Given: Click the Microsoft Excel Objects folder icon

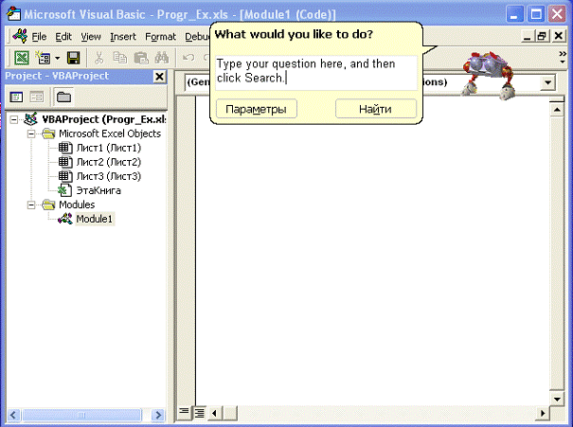Looking at the screenshot, I should [x=48, y=133].
